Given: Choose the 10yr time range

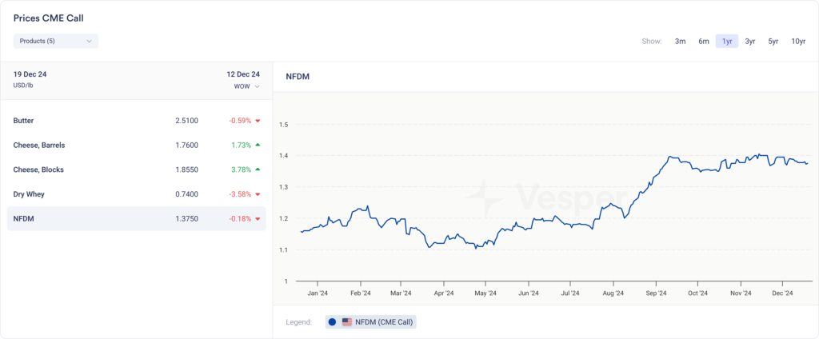Looking at the screenshot, I should point(798,42).
